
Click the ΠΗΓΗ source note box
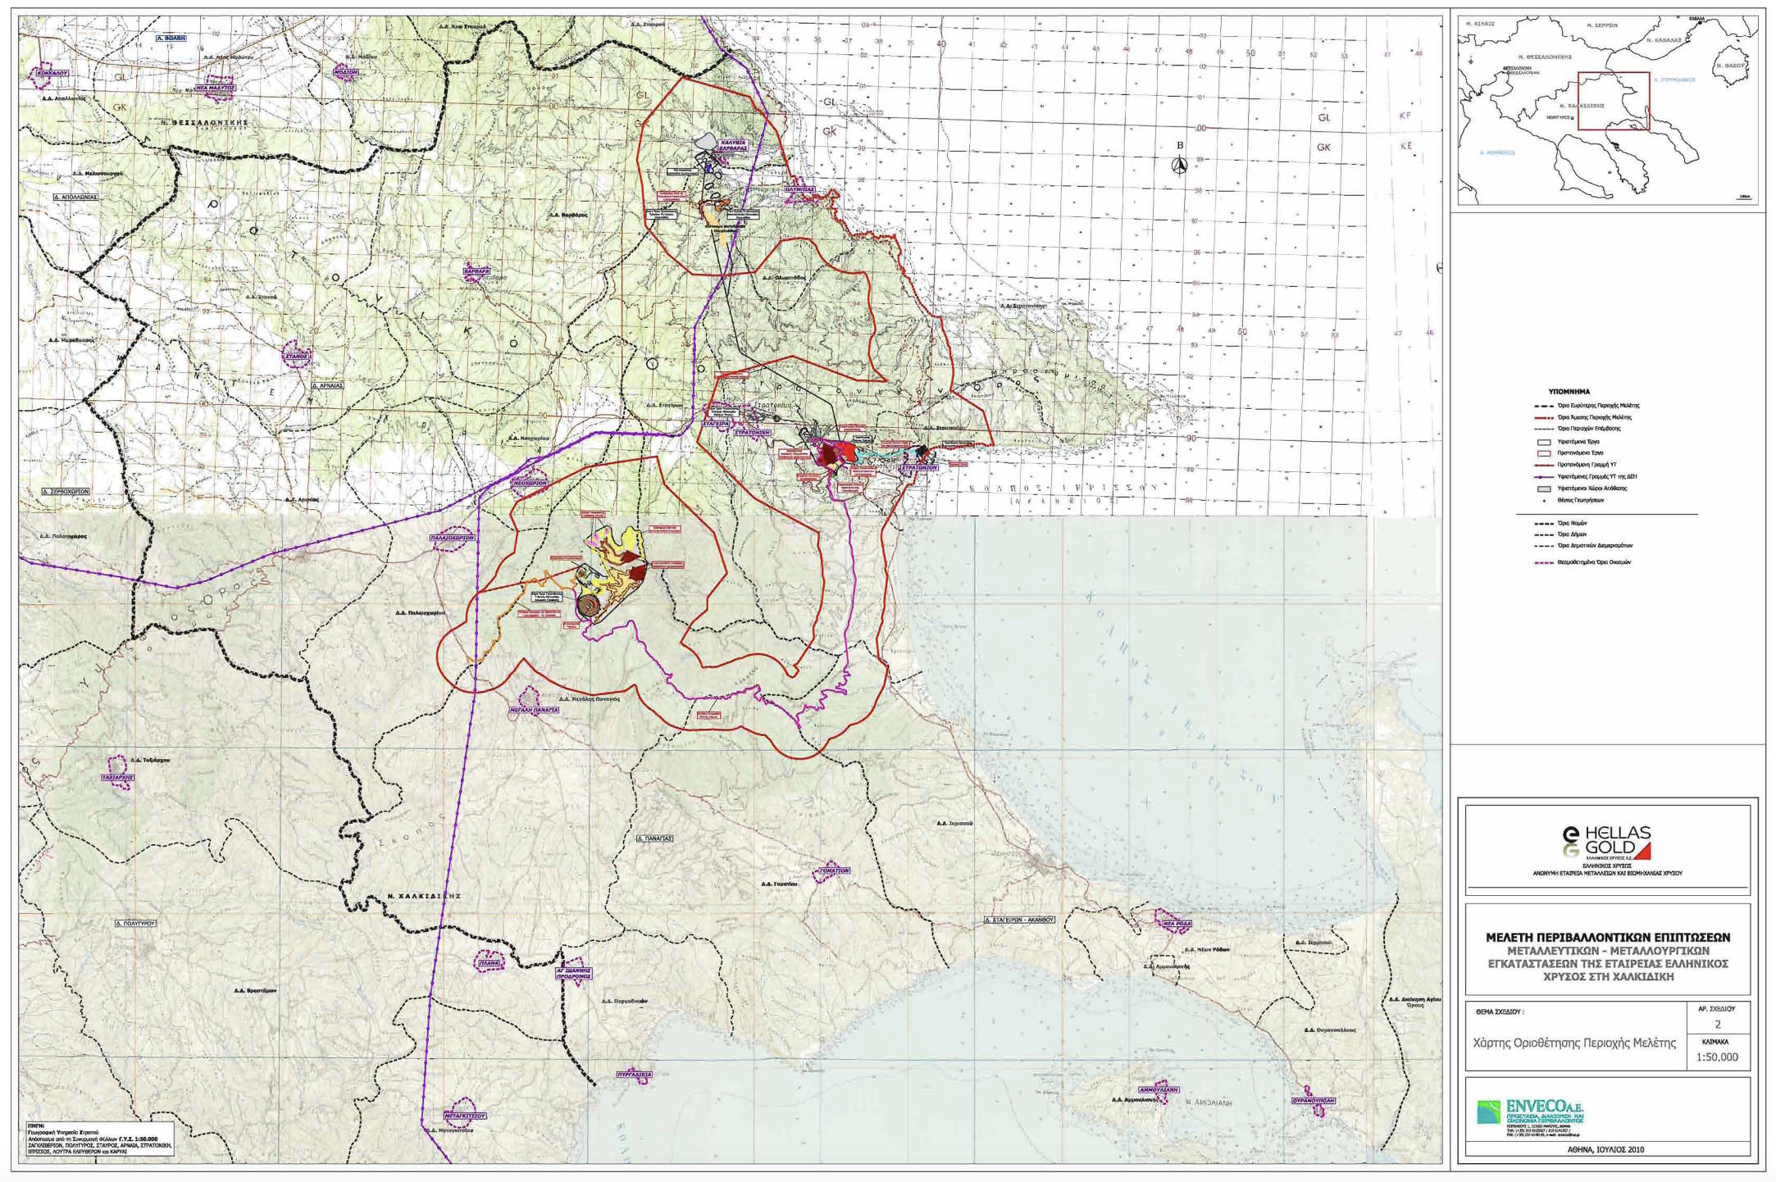[x=100, y=1139]
